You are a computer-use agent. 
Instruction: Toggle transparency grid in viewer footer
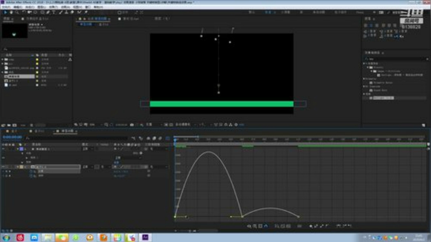[171, 125]
